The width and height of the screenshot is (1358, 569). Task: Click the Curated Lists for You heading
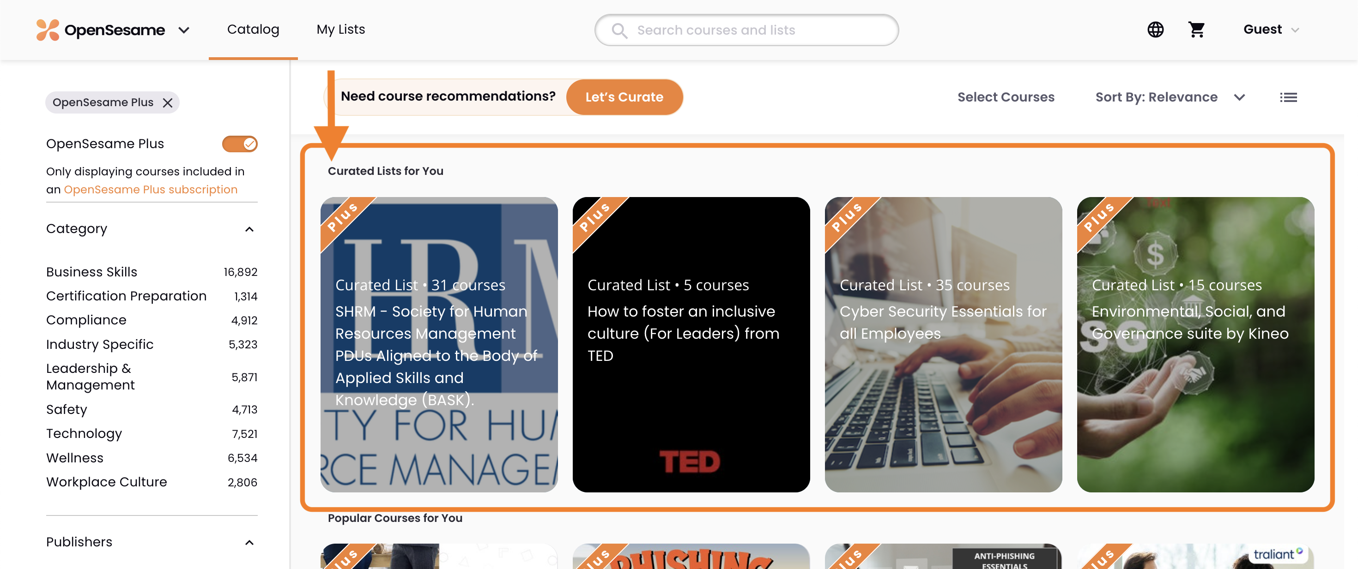coord(385,171)
